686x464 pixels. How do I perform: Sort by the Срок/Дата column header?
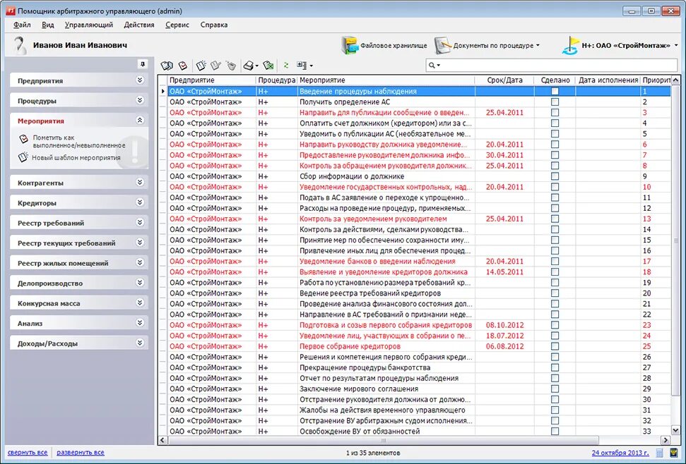(504, 80)
